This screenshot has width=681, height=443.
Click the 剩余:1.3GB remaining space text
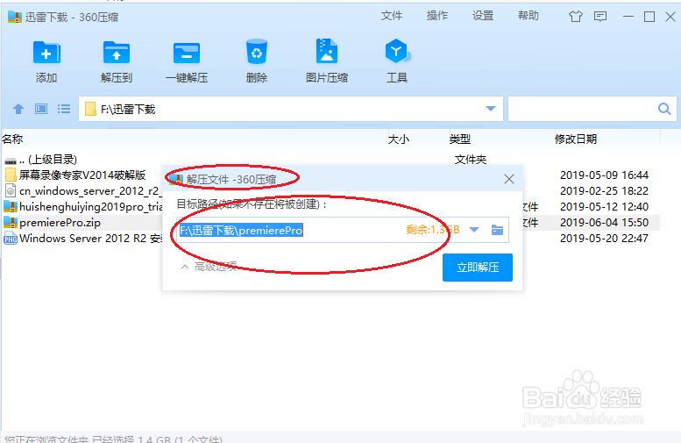(x=433, y=230)
